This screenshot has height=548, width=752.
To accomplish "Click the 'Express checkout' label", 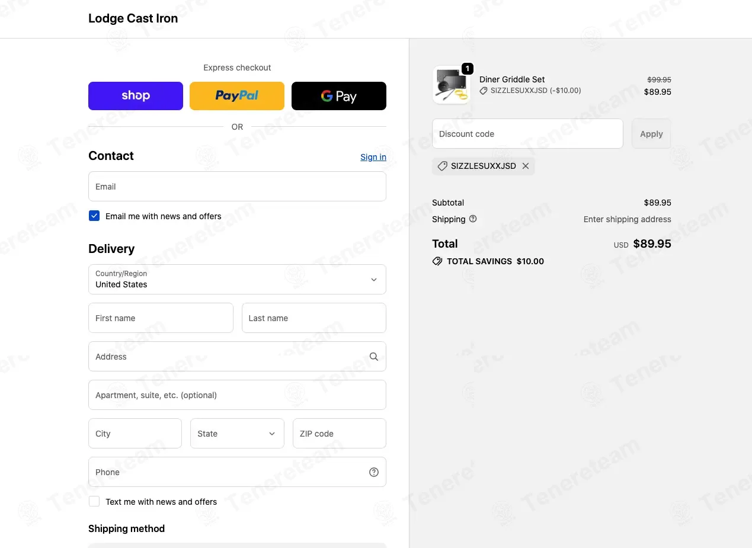I will click(237, 68).
